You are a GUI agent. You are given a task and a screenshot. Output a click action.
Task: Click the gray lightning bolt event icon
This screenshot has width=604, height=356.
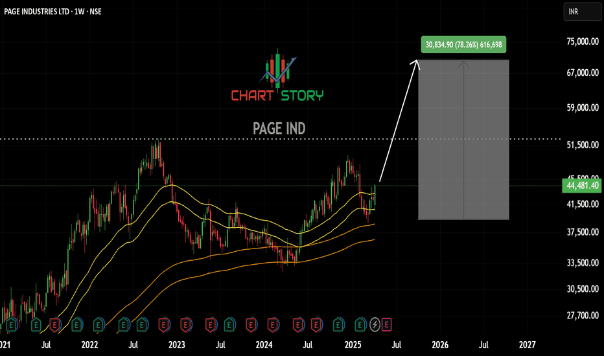pos(375,325)
